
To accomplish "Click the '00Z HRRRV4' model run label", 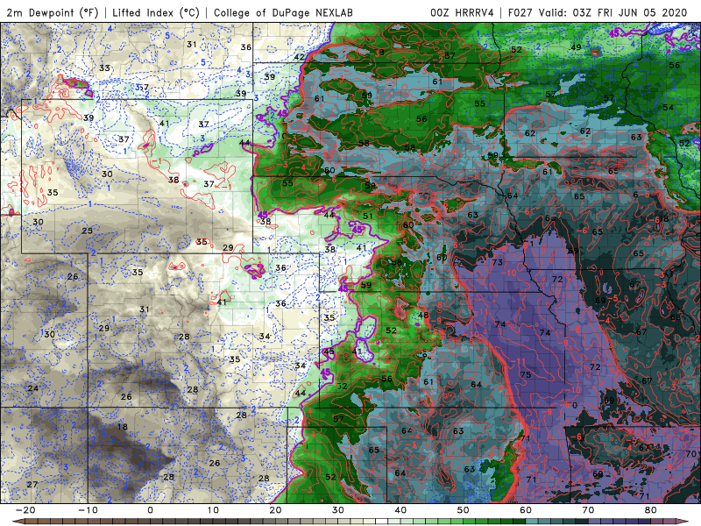I will (x=462, y=12).
